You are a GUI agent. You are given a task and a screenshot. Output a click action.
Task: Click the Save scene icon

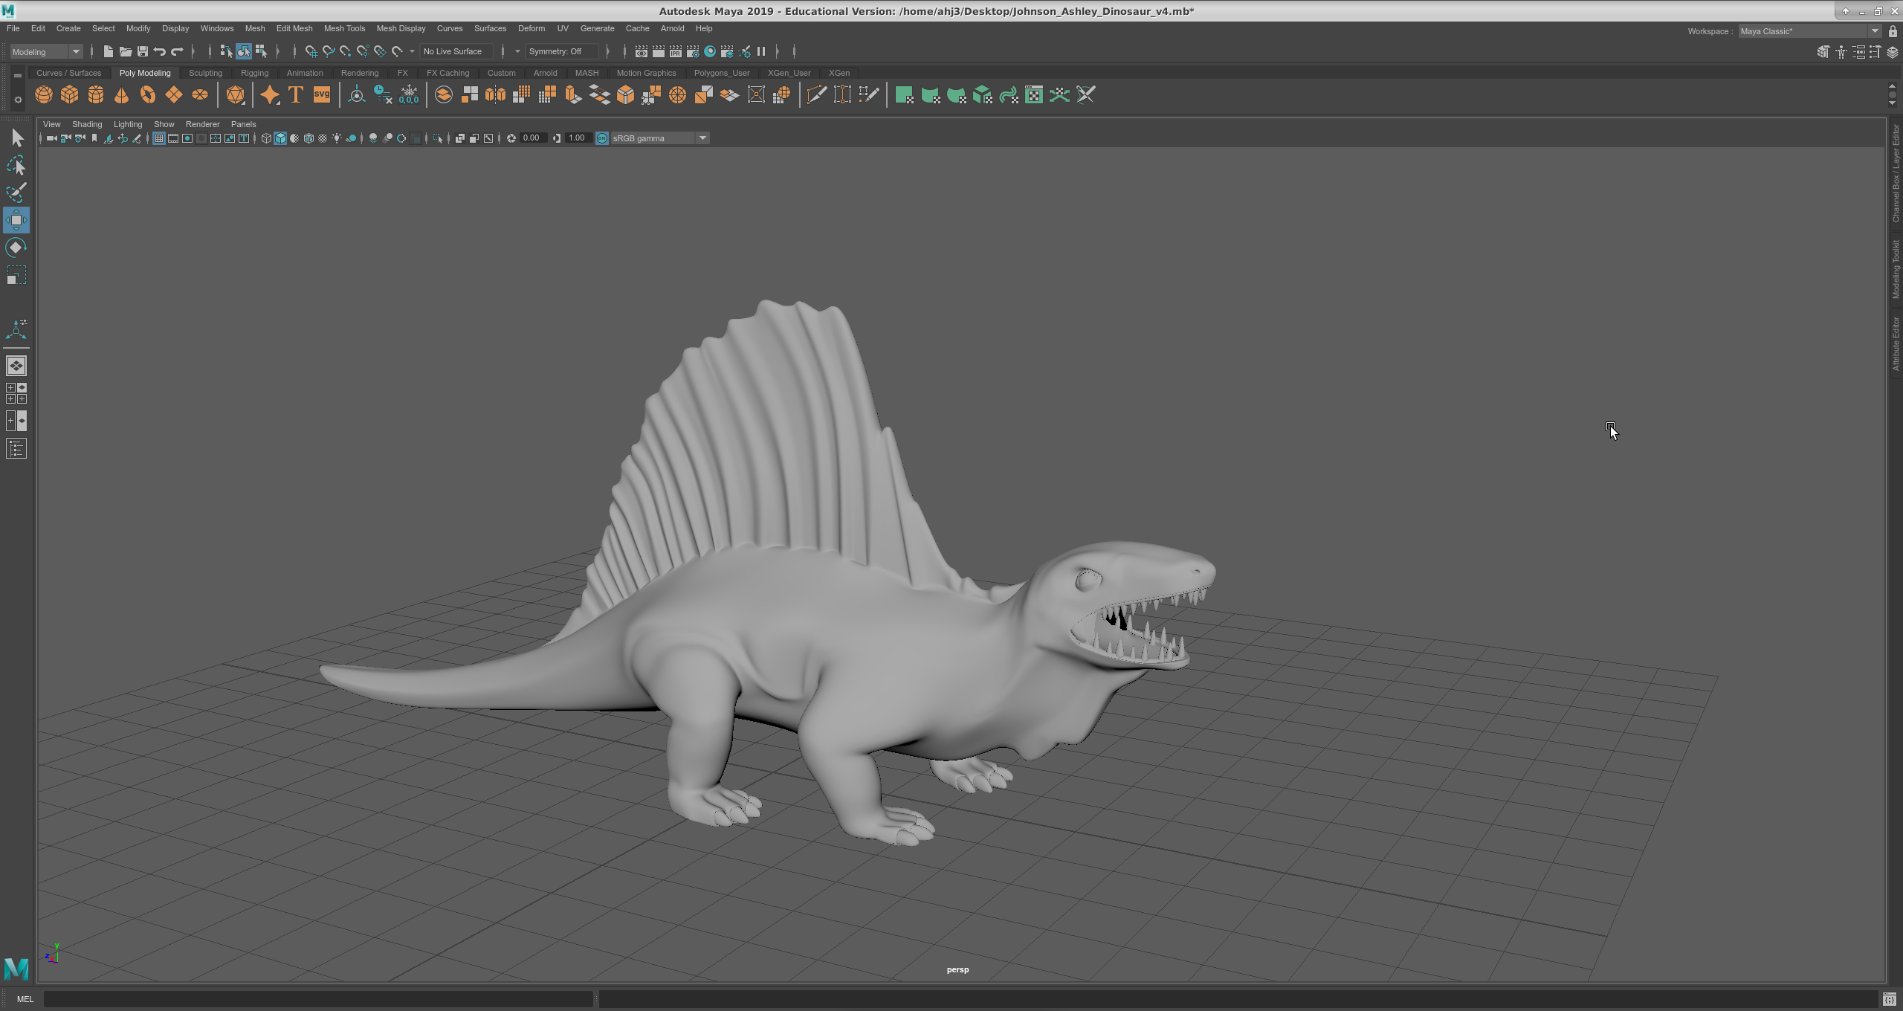point(143,51)
